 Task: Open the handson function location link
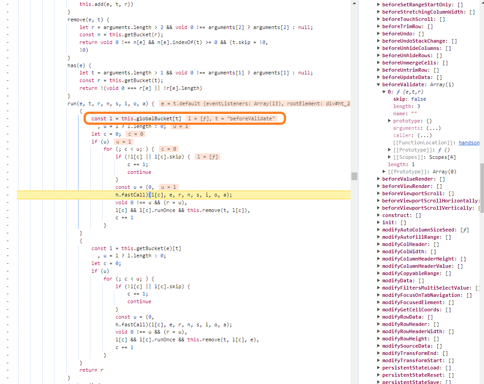point(469,143)
